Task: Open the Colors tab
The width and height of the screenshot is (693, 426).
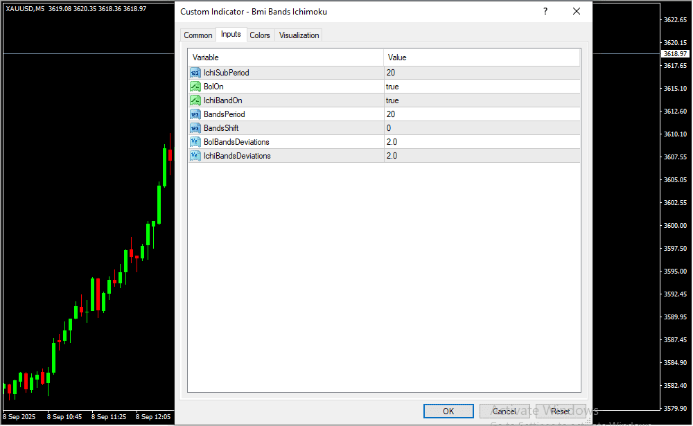Action: tap(260, 35)
